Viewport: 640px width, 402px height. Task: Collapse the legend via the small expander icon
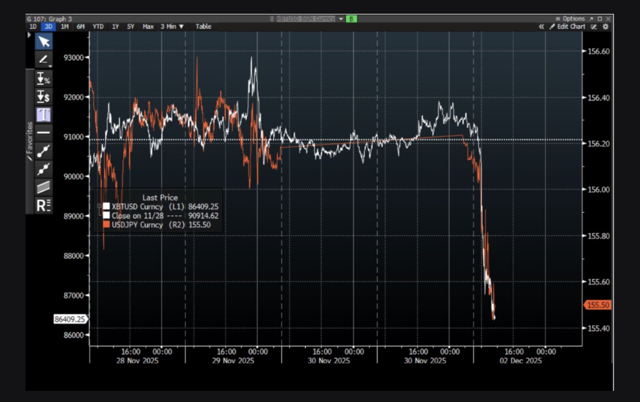click(x=99, y=206)
